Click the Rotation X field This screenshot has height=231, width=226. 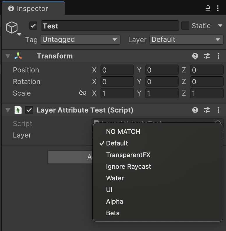tap(117, 82)
